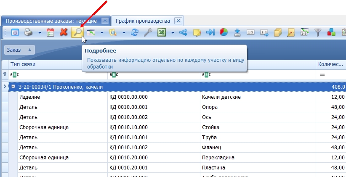The image size is (346, 177).
Task: Click the Изделие cell
Action: pyautogui.click(x=62, y=97)
